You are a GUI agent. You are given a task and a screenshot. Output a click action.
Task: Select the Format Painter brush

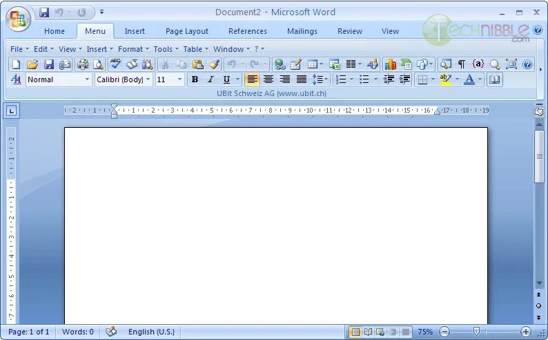click(x=214, y=64)
